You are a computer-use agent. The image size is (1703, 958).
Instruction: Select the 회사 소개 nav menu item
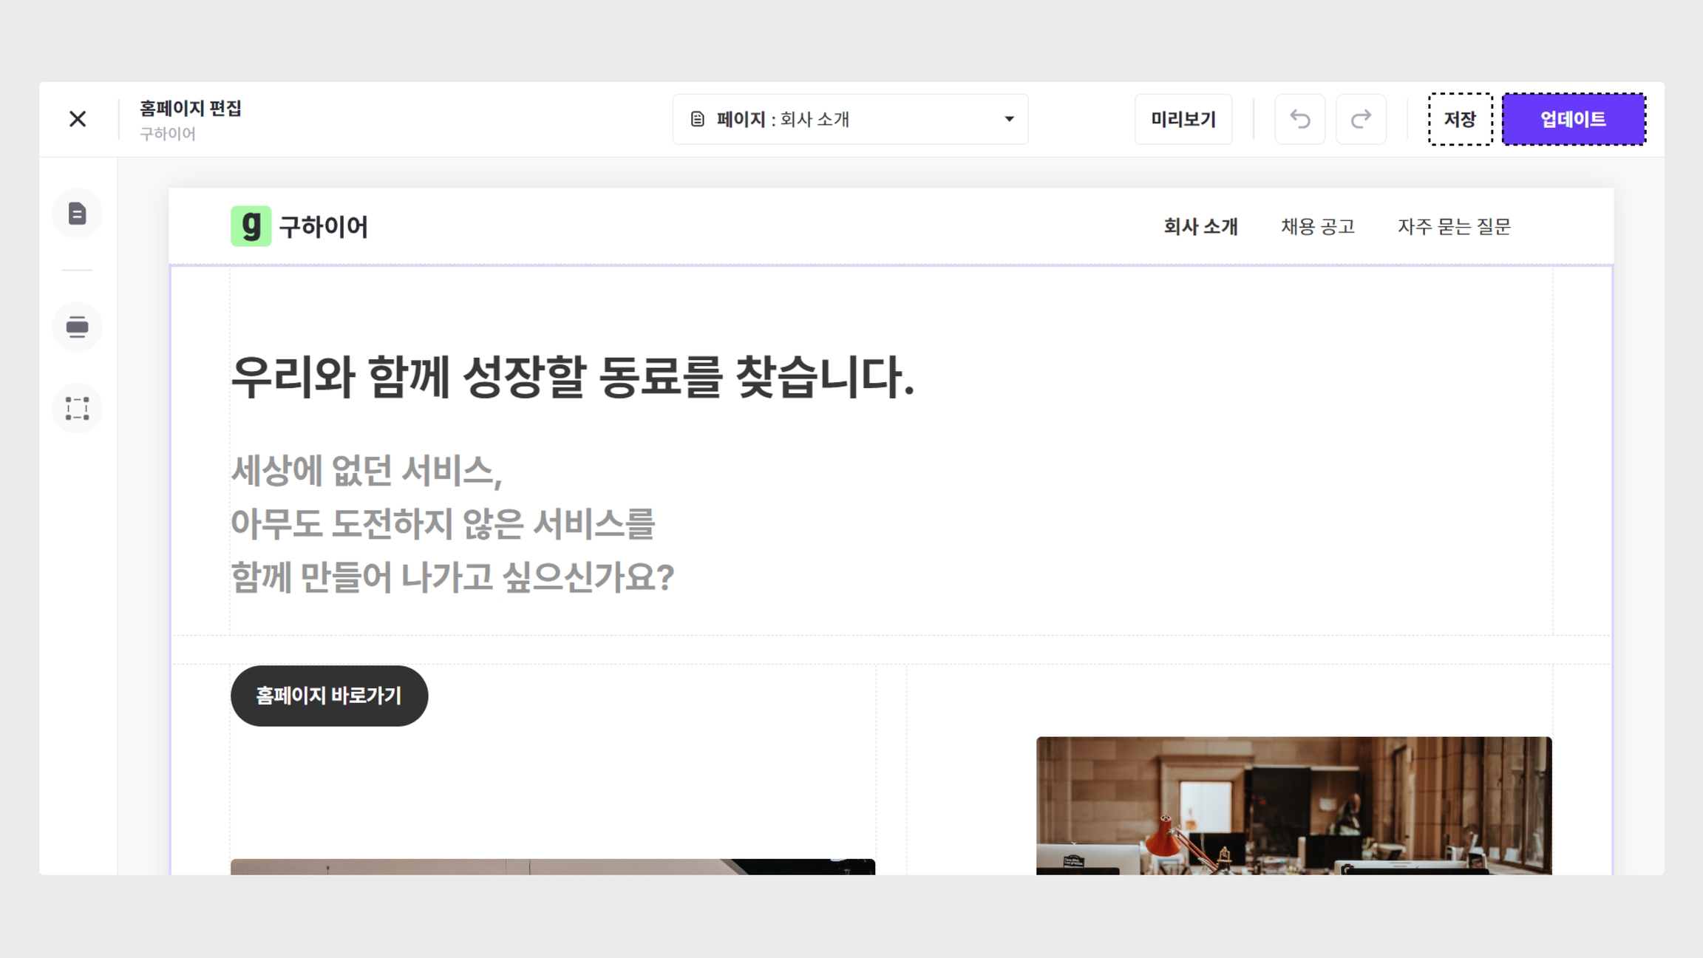click(x=1200, y=226)
